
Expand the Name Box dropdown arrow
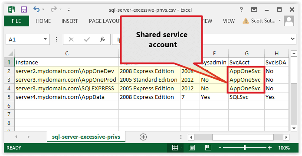tap(45, 39)
